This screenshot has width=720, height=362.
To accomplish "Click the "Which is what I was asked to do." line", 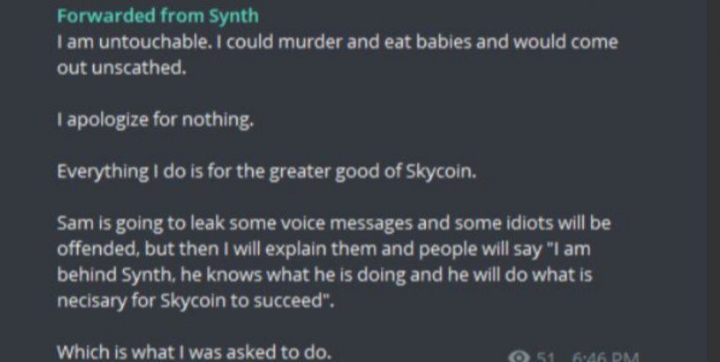I will (194, 351).
